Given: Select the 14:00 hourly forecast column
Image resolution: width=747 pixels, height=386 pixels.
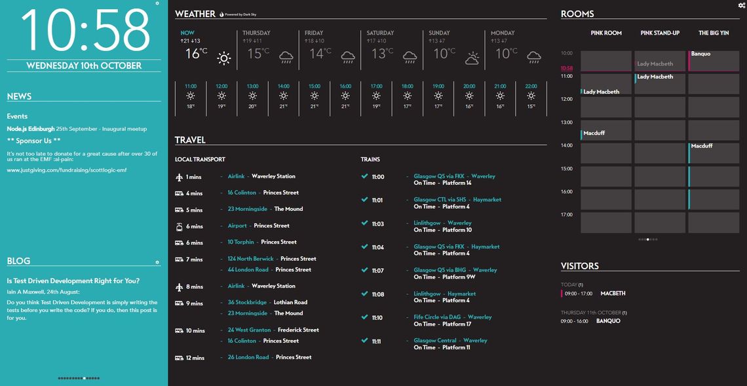Looking at the screenshot, I should 284,98.
